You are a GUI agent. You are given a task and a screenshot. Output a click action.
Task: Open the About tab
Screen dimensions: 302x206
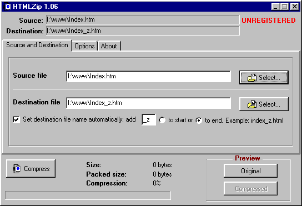pyautogui.click(x=109, y=46)
